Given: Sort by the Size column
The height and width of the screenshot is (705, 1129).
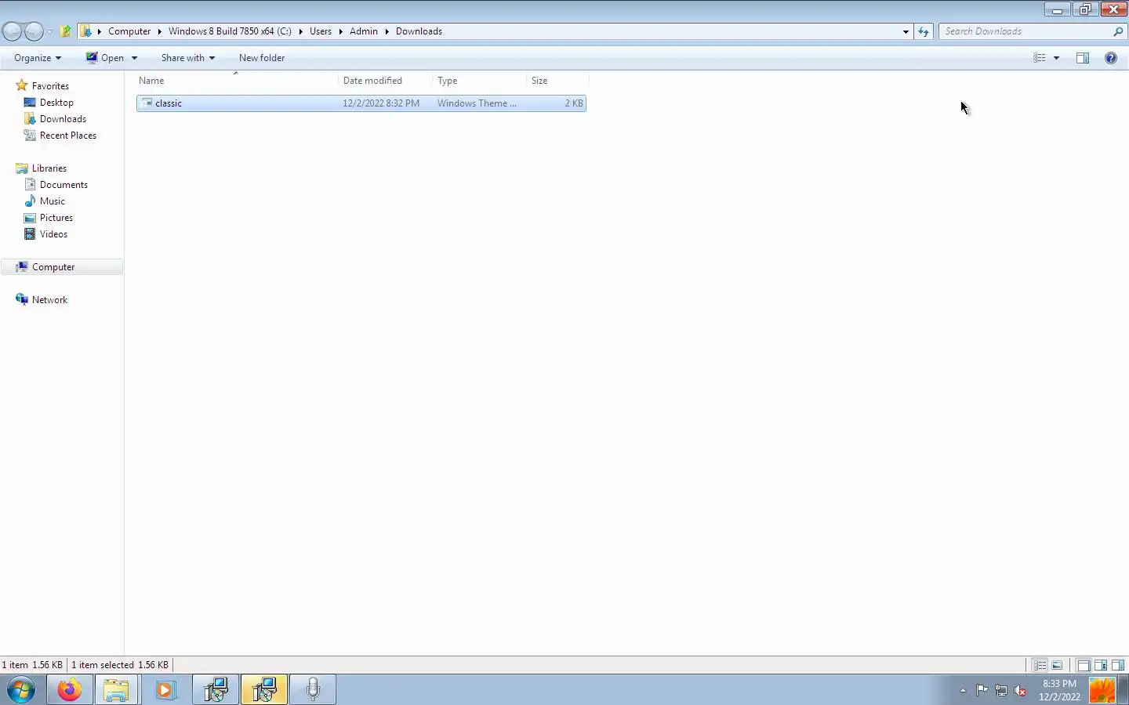Looking at the screenshot, I should click(x=557, y=81).
